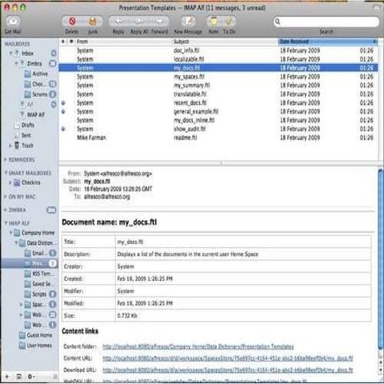Open the Scripts folder
Image resolution: width=384 pixels, height=384 pixels.
point(39,294)
